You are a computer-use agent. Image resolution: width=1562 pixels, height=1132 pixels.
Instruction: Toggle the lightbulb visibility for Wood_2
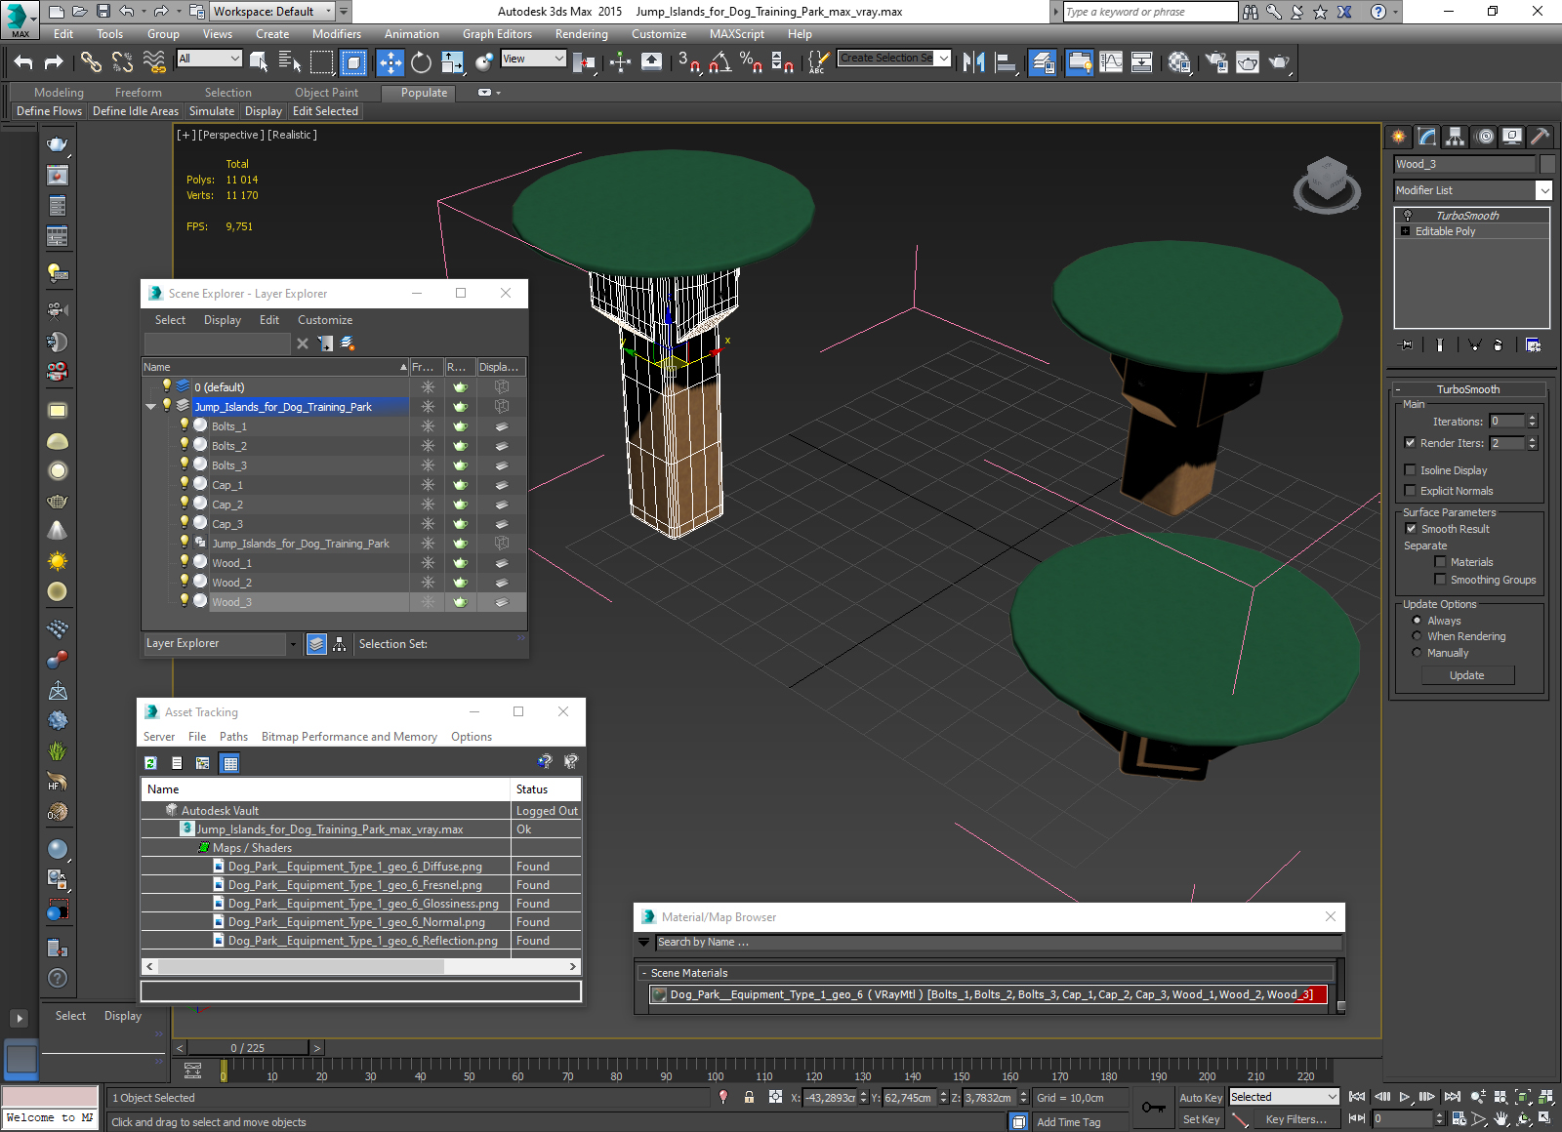click(x=184, y=582)
